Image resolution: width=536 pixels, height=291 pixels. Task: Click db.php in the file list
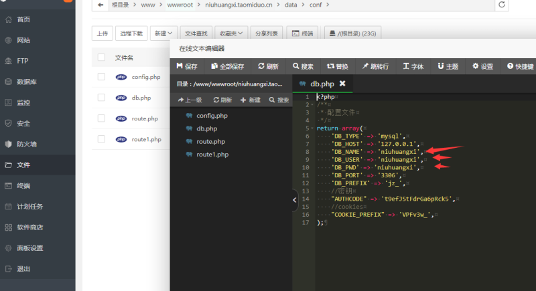pos(141,98)
